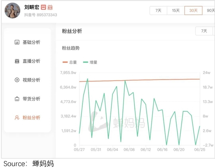Click the 直播分析 live broadcast icon

tap(17, 61)
